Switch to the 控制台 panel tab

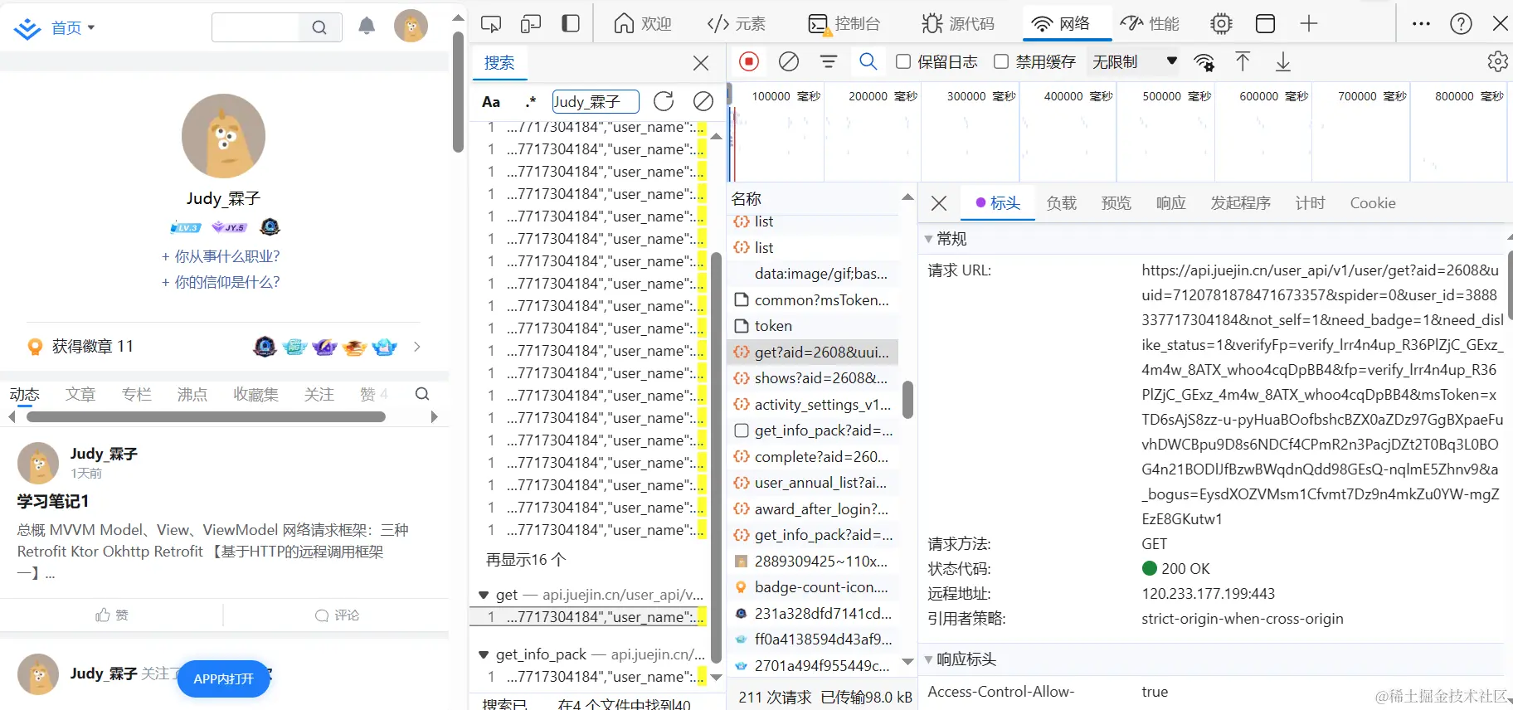click(844, 24)
